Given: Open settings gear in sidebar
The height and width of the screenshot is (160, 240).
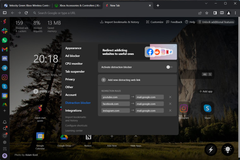Looking at the screenshot, I should coord(5,142).
